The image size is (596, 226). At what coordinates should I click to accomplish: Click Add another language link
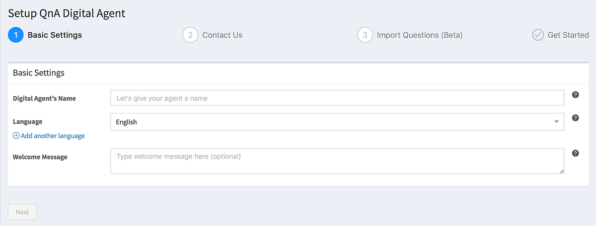(x=53, y=136)
